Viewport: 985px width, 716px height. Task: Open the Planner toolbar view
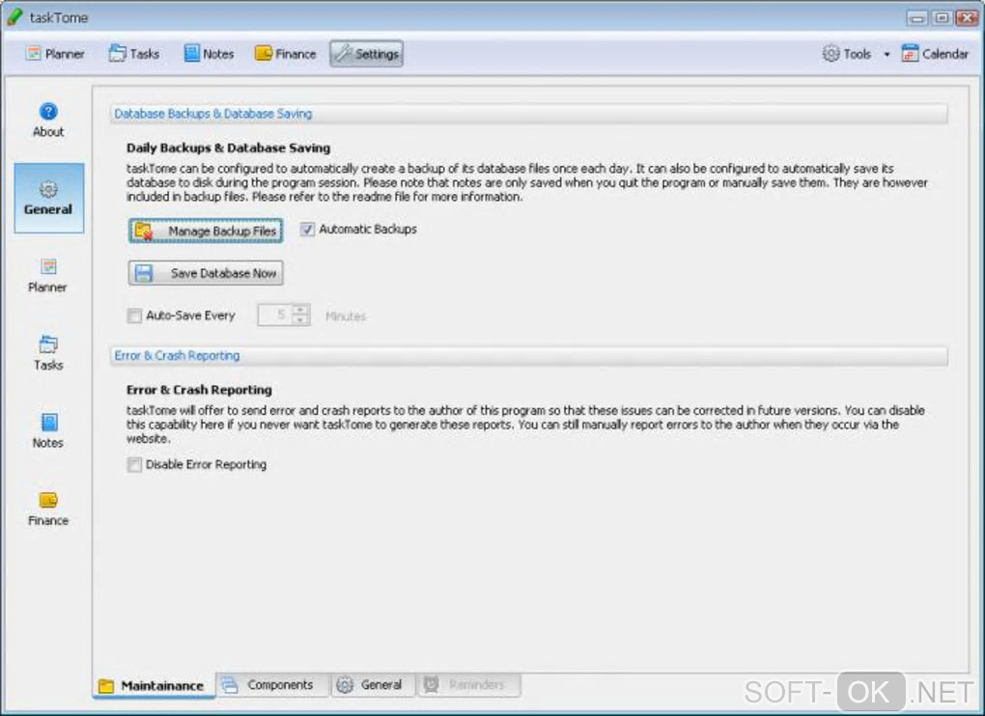[55, 54]
